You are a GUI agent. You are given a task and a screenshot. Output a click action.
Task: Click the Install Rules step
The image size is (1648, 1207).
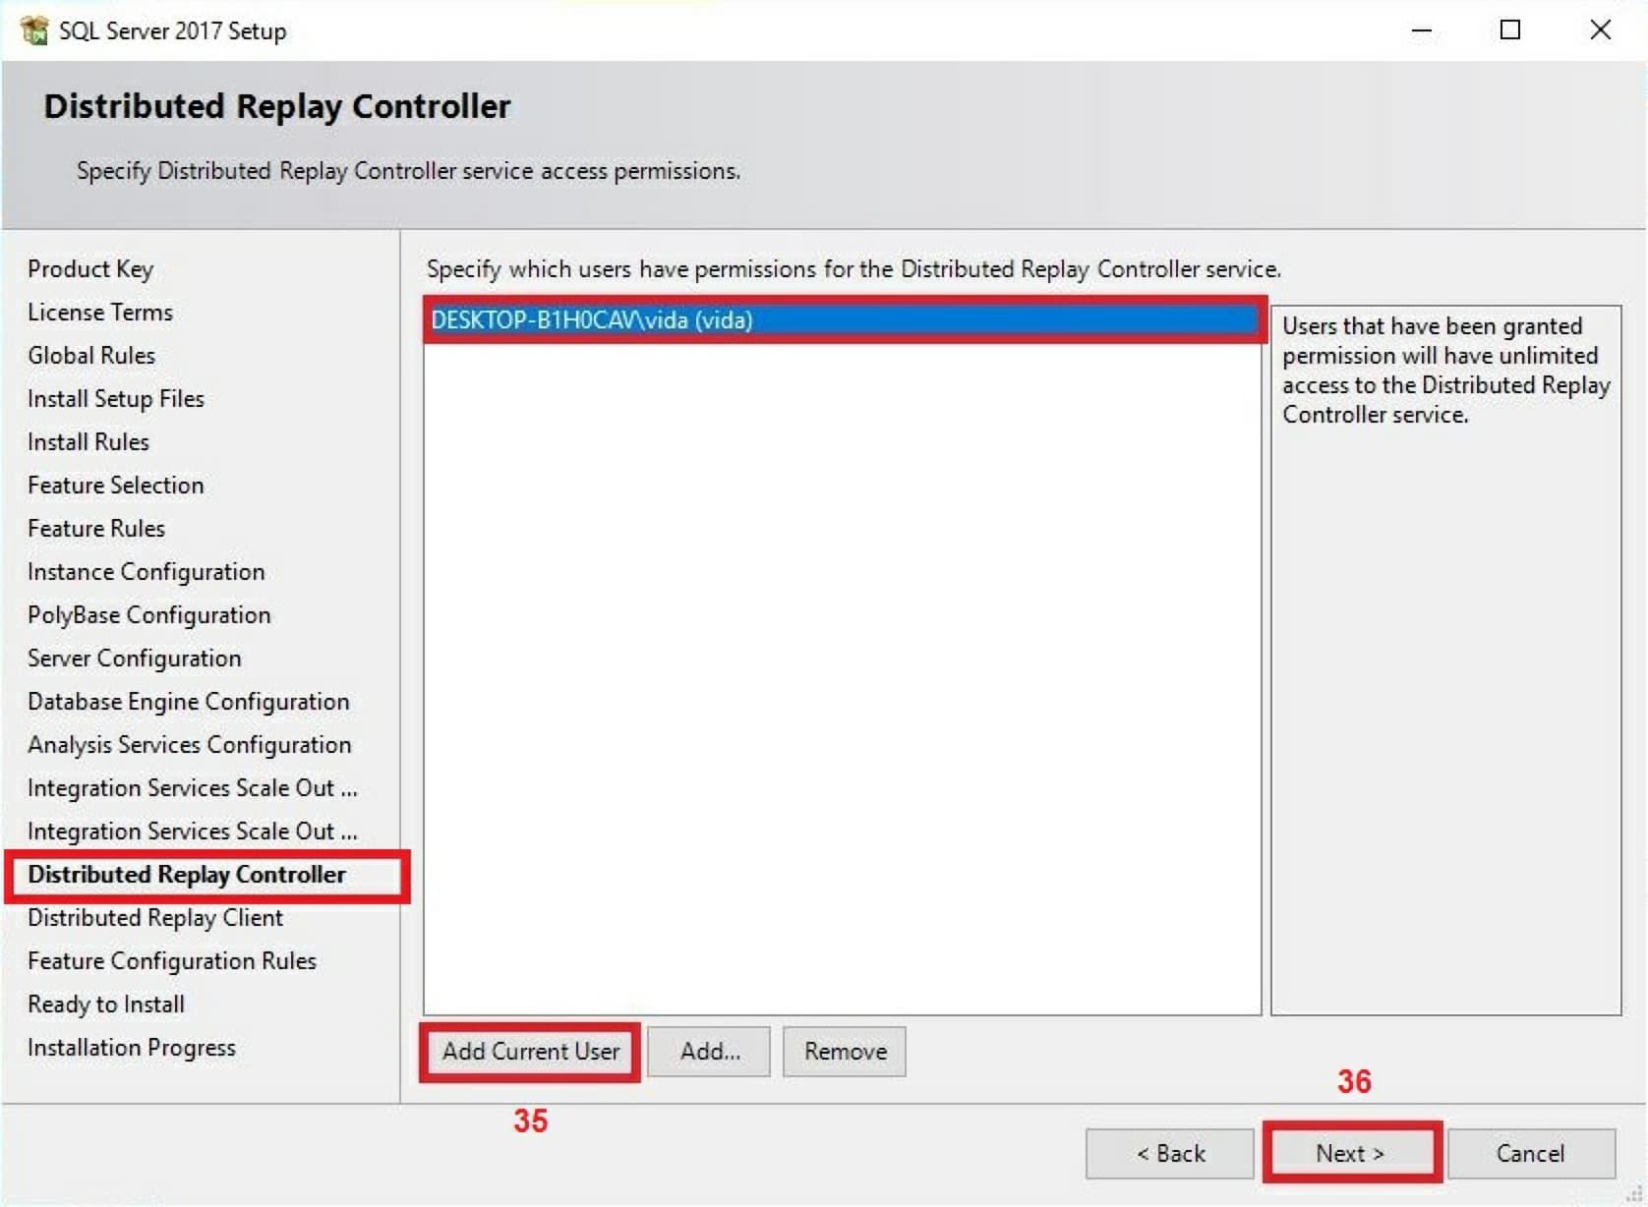point(88,442)
